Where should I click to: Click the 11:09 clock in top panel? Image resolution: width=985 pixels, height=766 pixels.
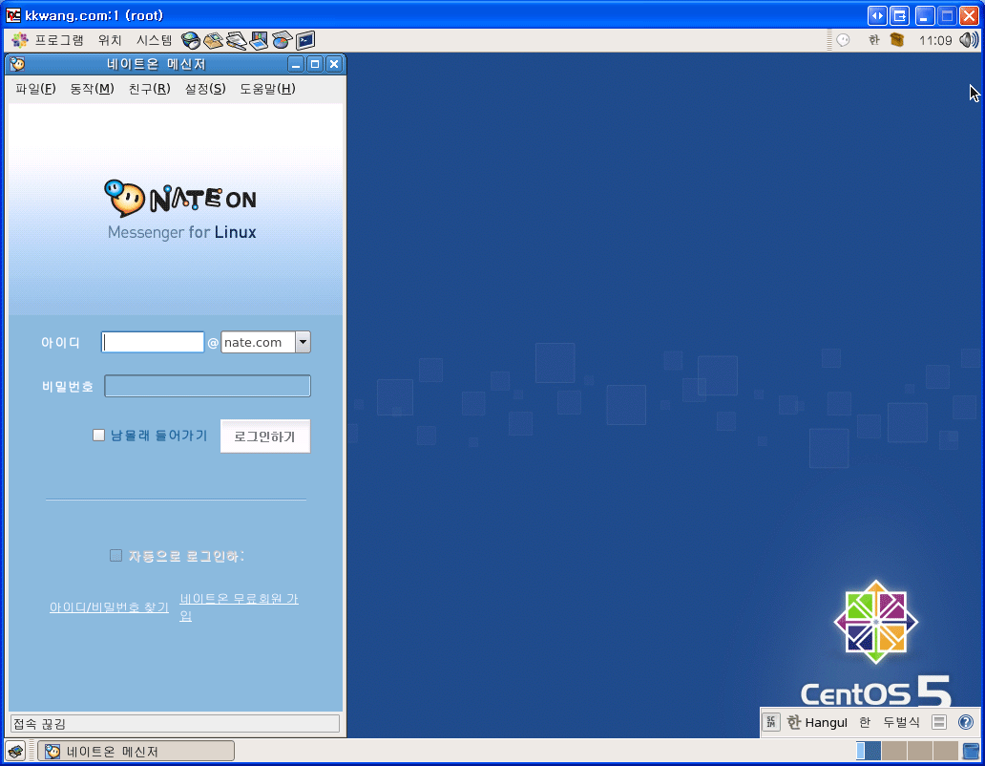(935, 41)
